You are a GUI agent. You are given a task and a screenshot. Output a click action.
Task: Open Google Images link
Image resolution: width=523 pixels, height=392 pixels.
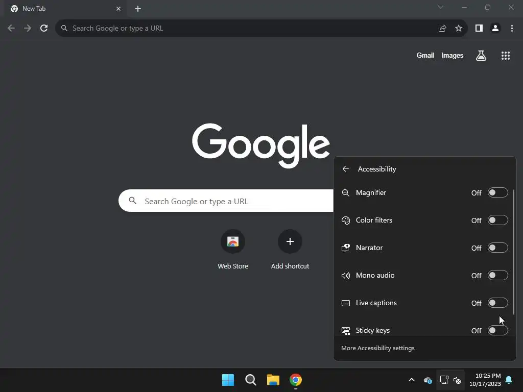453,55
